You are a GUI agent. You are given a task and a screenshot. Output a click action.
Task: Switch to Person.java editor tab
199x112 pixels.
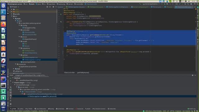156,7
